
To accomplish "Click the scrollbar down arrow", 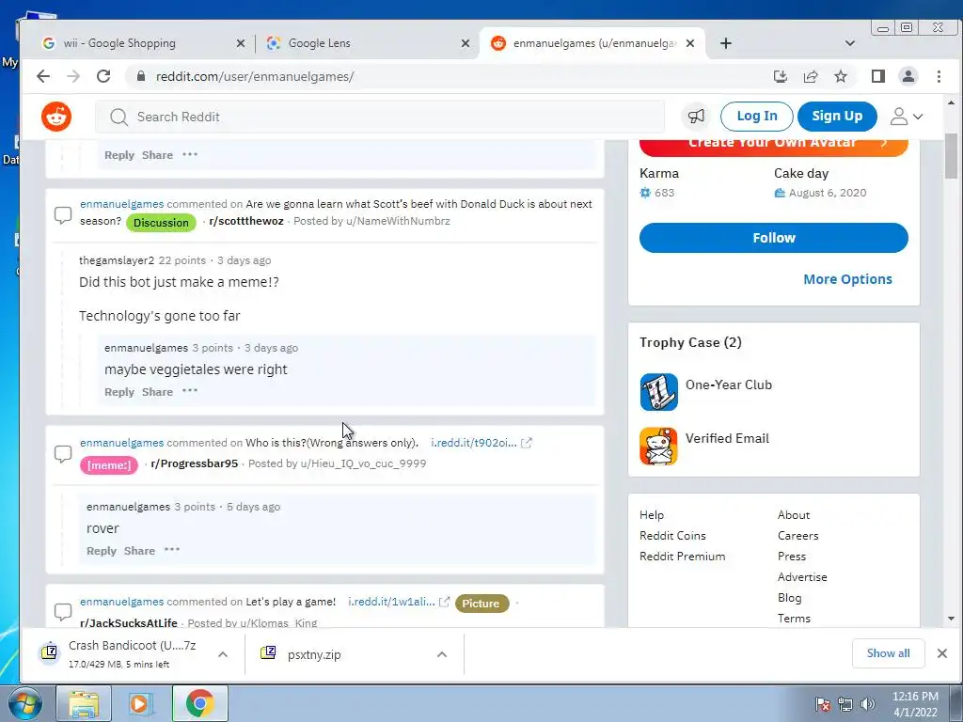I will click(951, 619).
